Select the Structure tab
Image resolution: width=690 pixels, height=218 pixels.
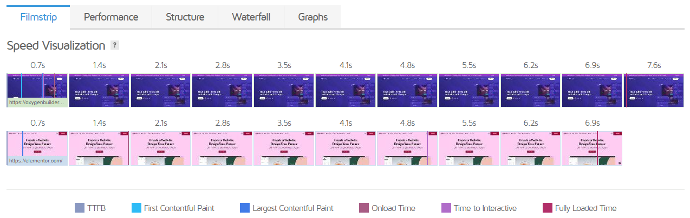[185, 17]
